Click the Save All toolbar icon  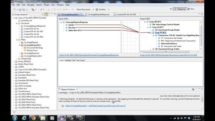[24, 9]
